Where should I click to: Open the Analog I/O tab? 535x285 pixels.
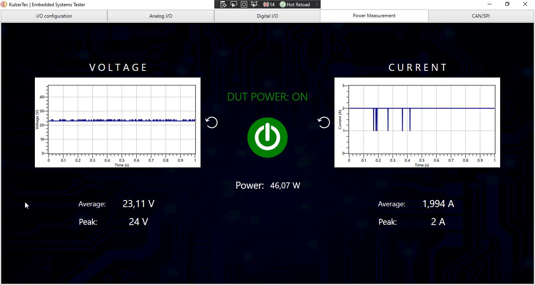click(161, 16)
